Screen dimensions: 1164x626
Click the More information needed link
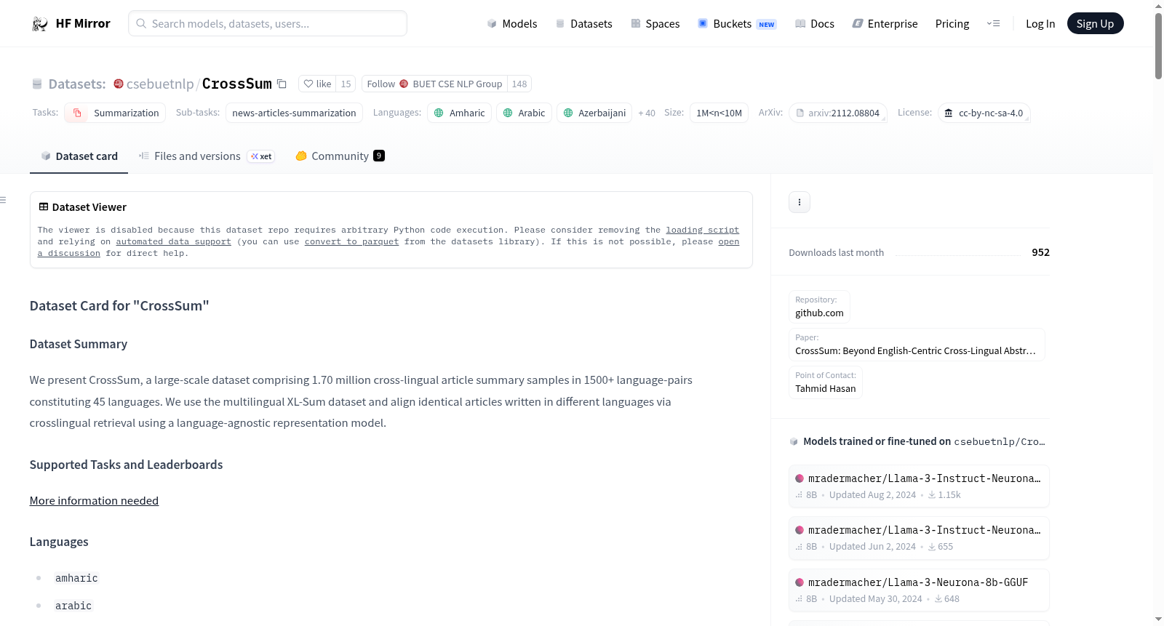(x=94, y=501)
